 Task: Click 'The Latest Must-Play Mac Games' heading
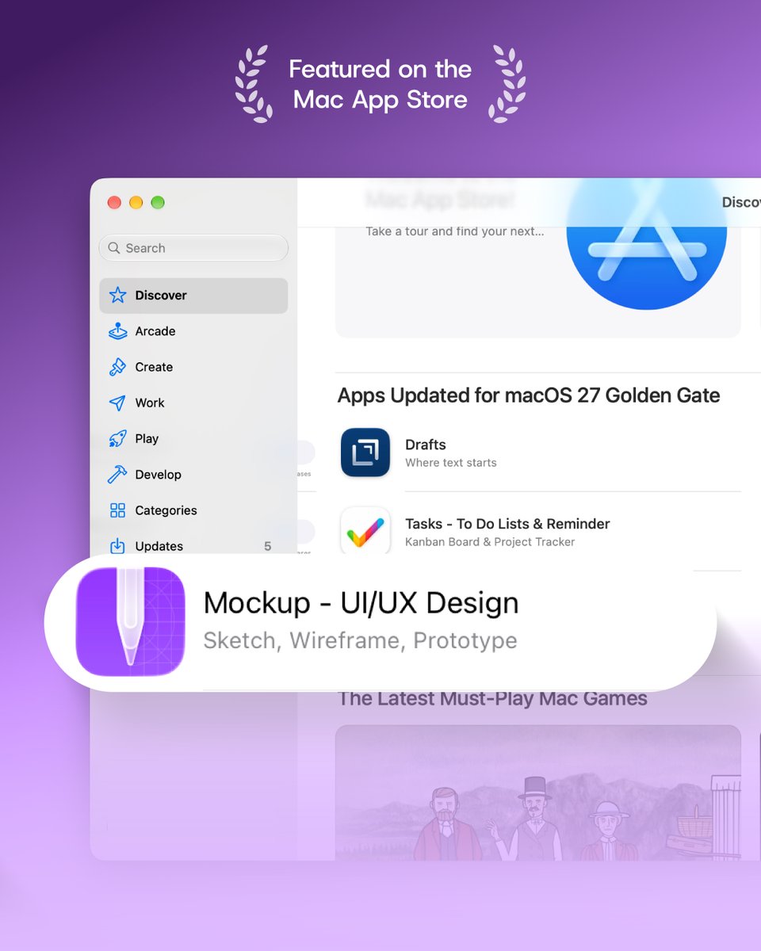[492, 698]
